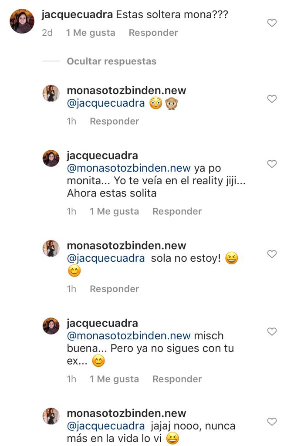This screenshot has width=294, height=446.
Task: Open monasotozbinden.new's avatar on the first reply
Action: coord(51,94)
